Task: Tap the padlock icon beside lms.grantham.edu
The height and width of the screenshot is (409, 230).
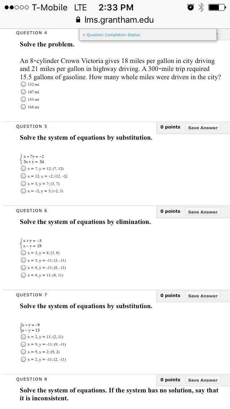Action: pyautogui.click(x=78, y=19)
